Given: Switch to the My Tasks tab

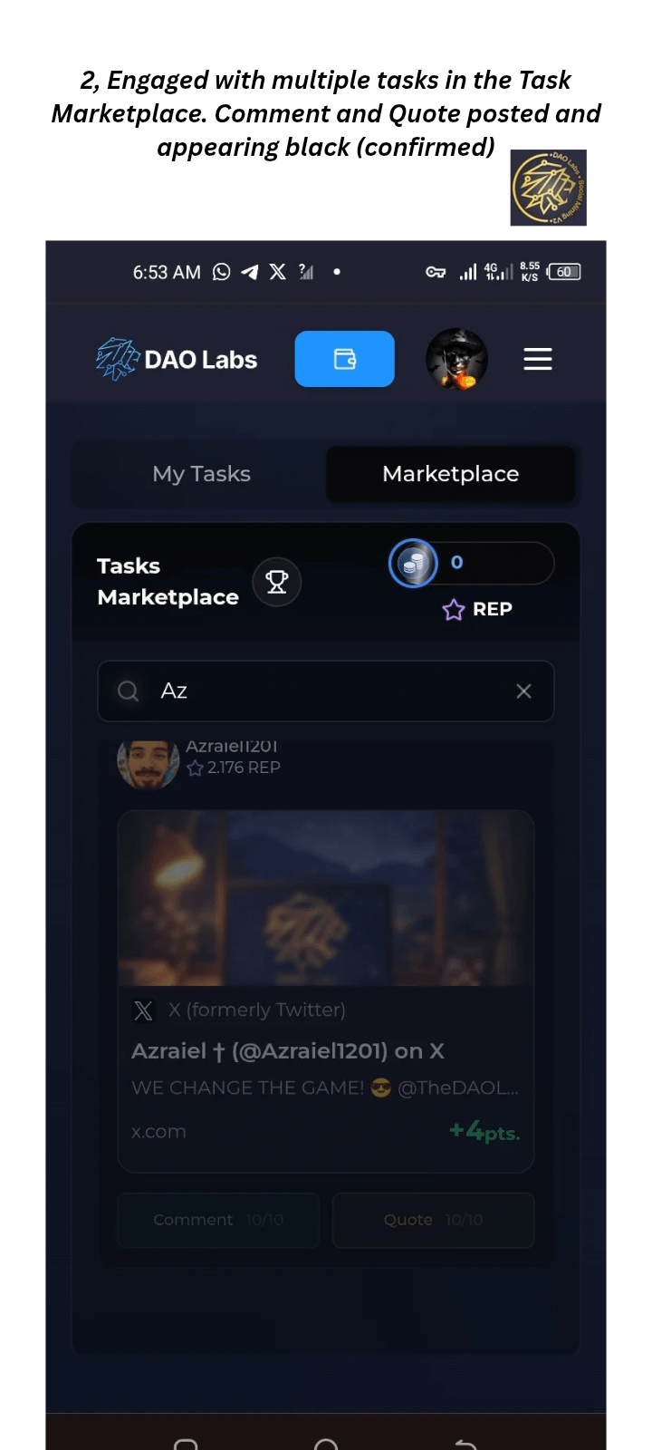Looking at the screenshot, I should point(201,474).
